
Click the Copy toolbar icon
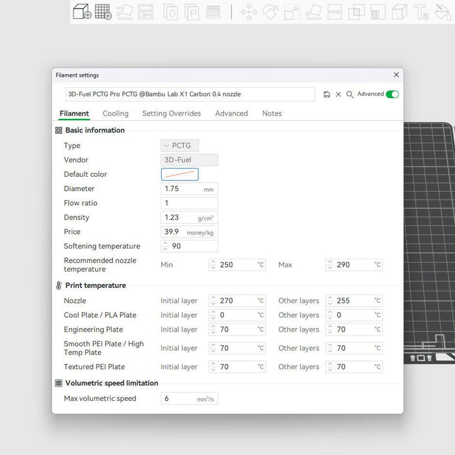170,12
